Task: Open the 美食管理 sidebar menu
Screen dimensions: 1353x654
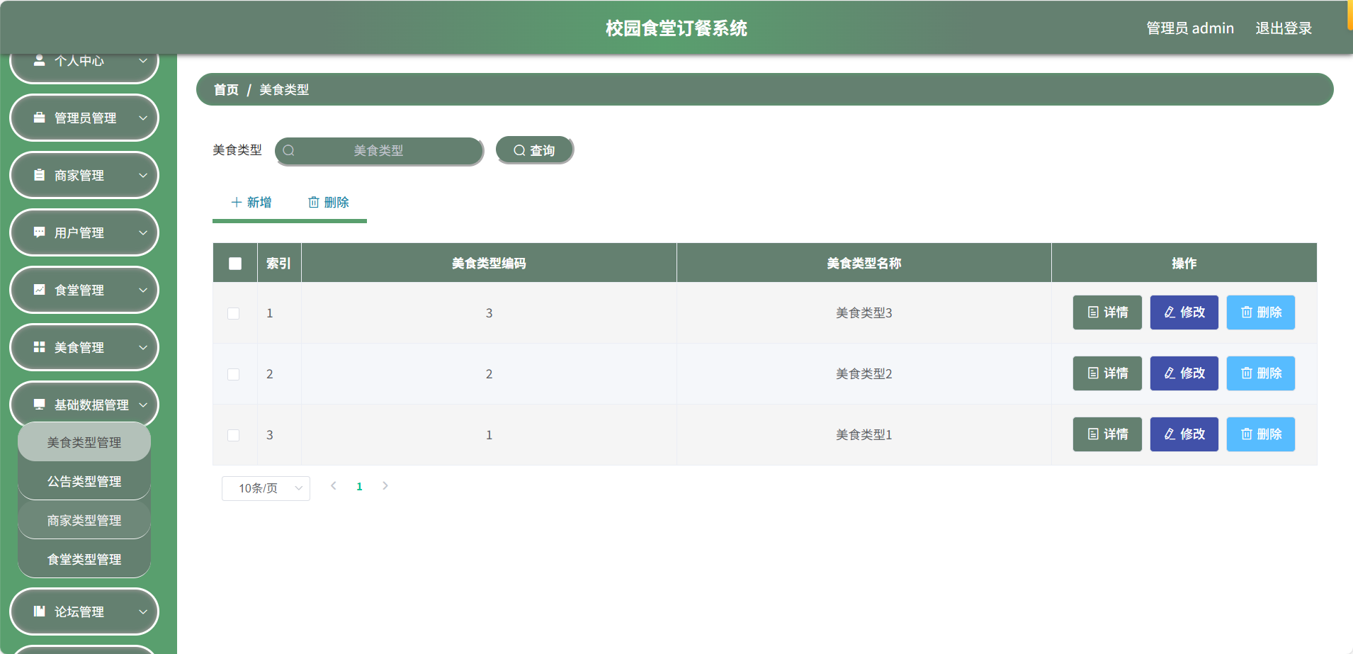Action: (84, 347)
